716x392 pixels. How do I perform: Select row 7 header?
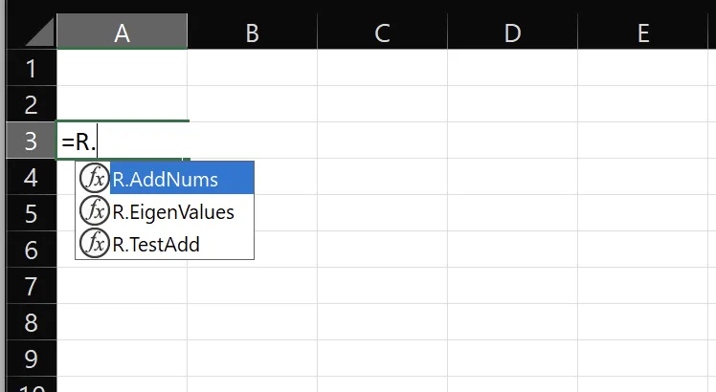click(31, 286)
